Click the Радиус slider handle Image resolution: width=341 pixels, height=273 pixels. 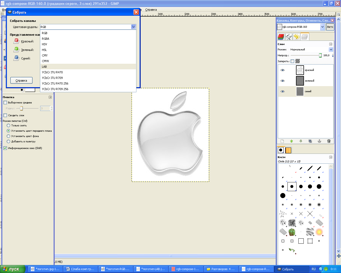tap(22, 109)
